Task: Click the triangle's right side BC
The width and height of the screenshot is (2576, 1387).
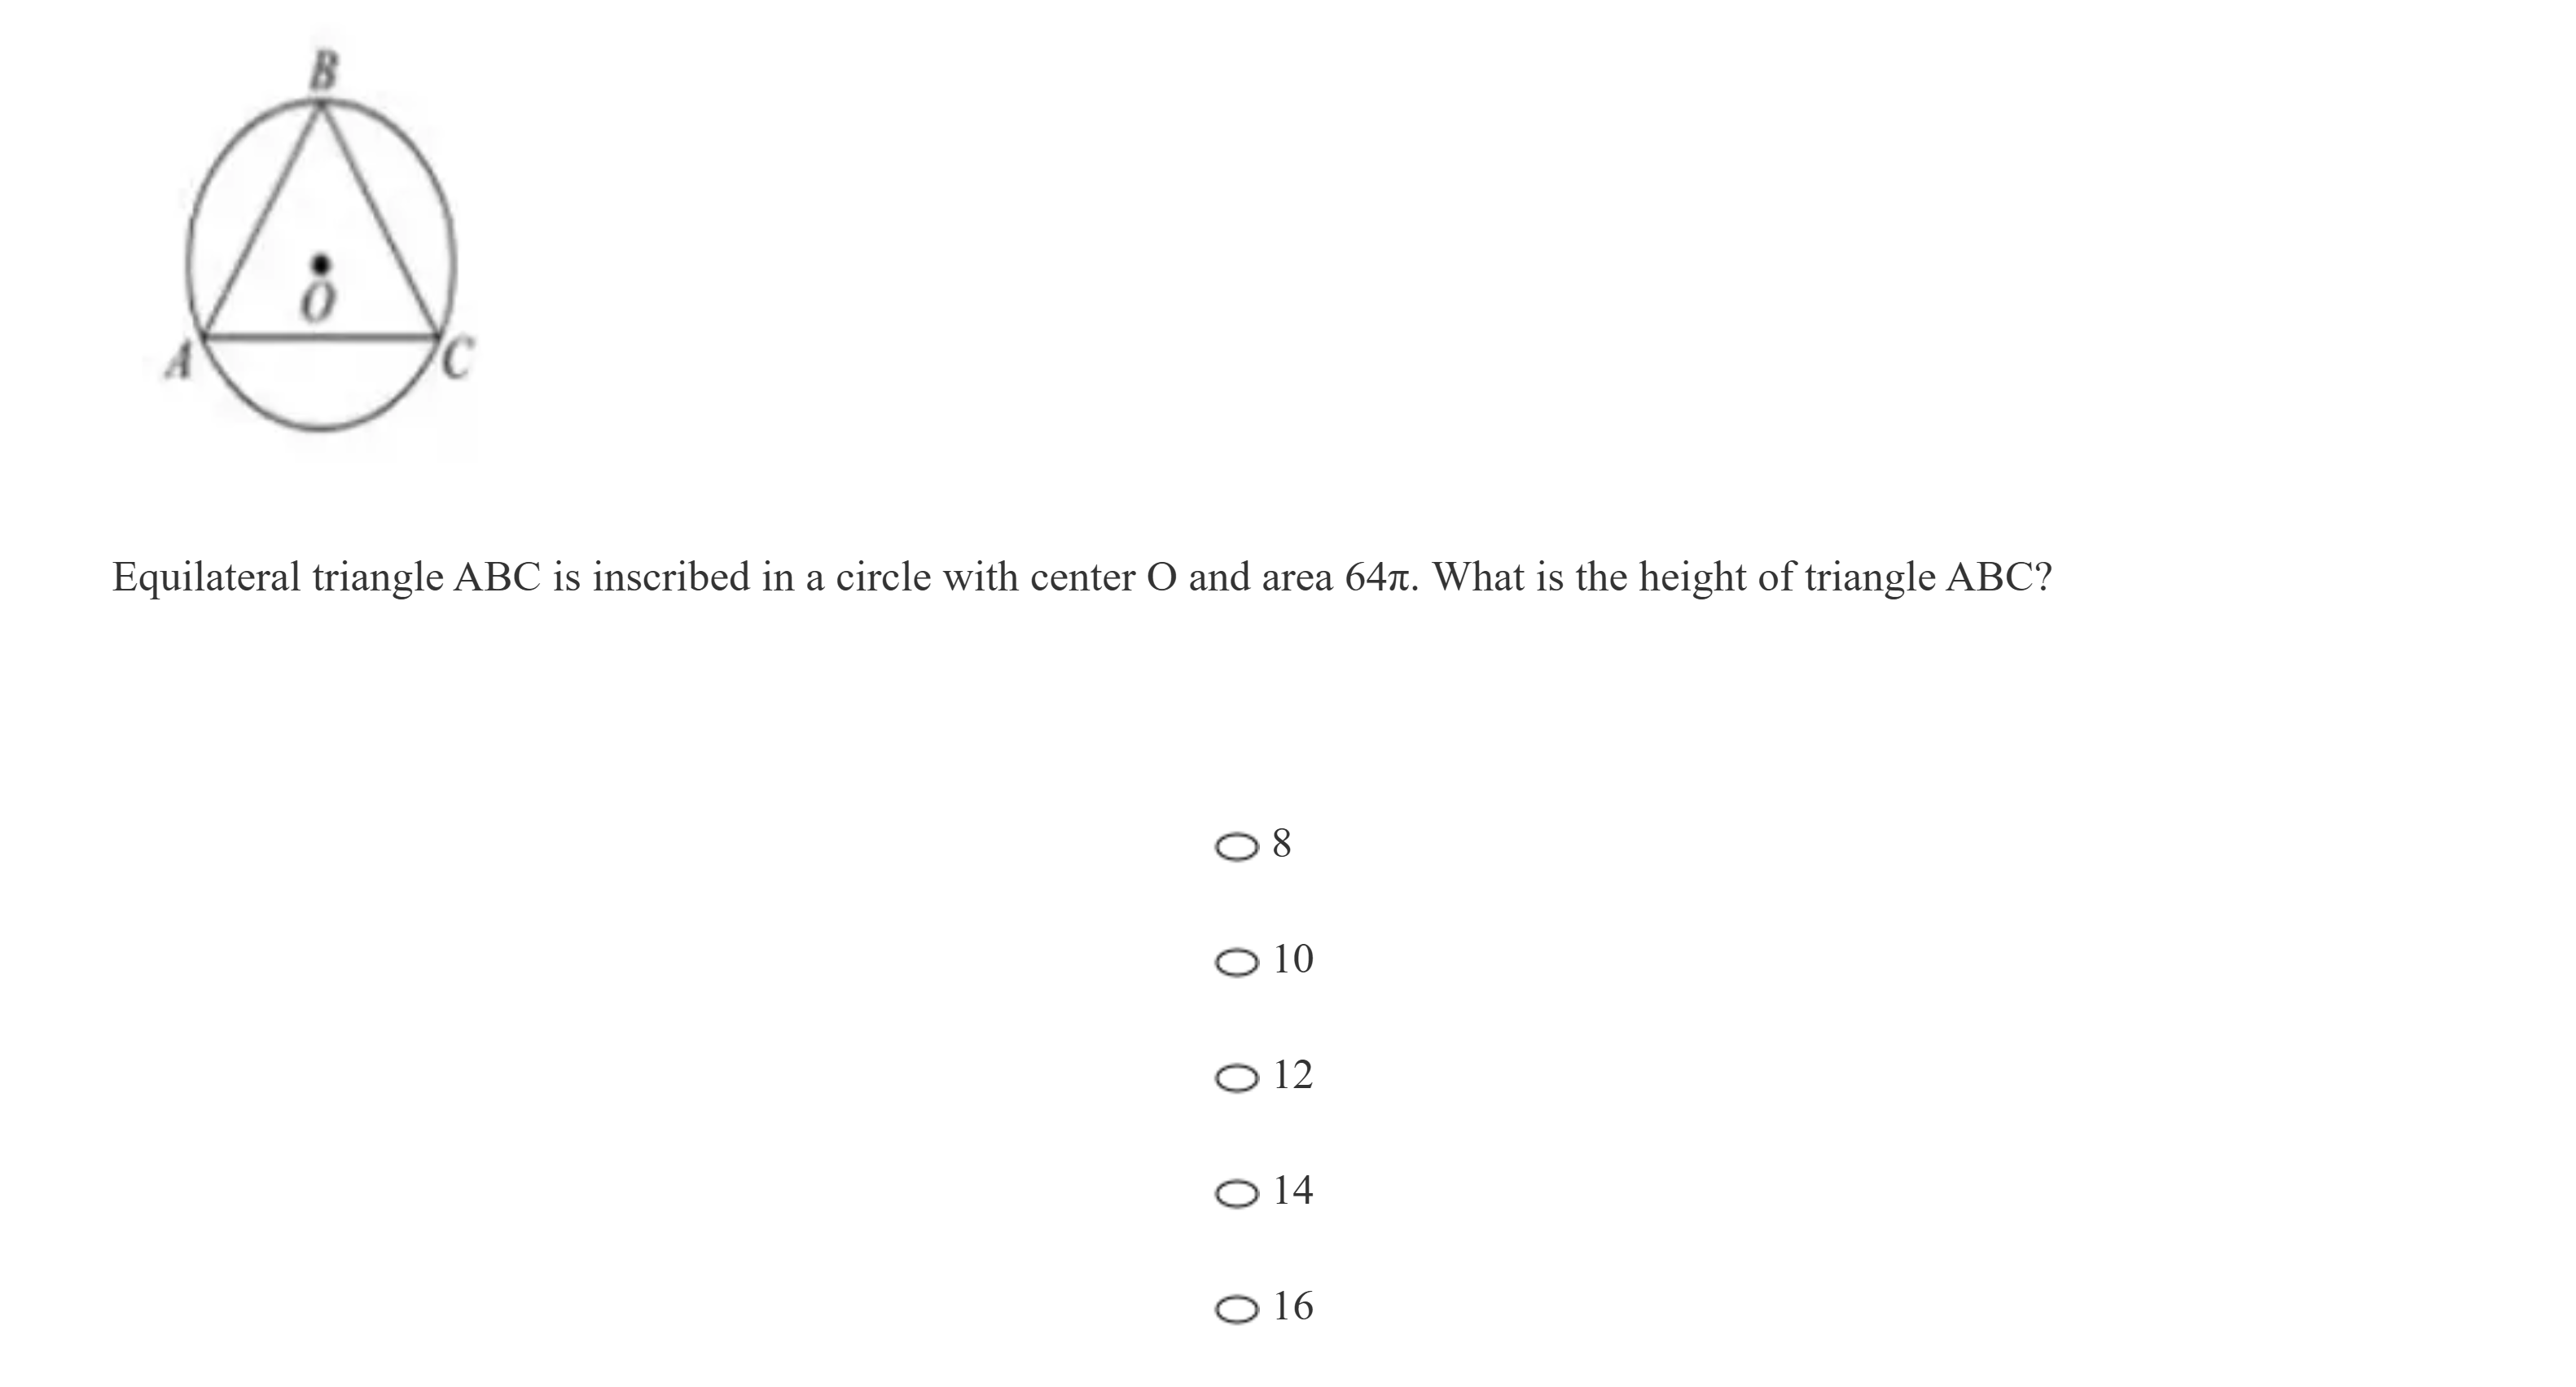Action: 381,221
